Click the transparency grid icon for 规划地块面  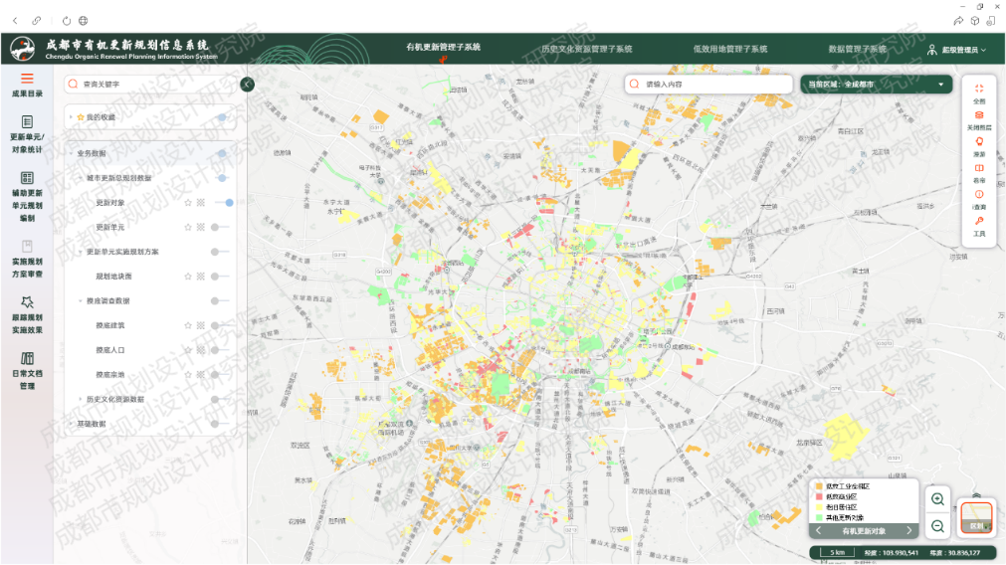click(x=201, y=277)
